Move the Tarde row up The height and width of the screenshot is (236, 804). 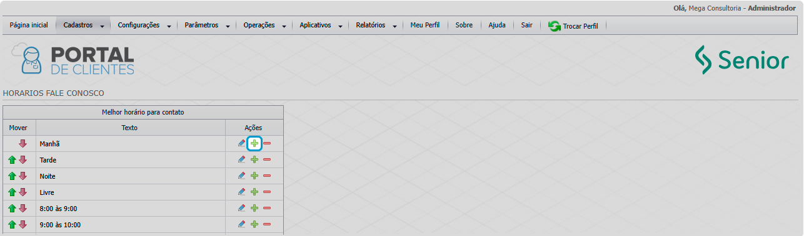12,160
